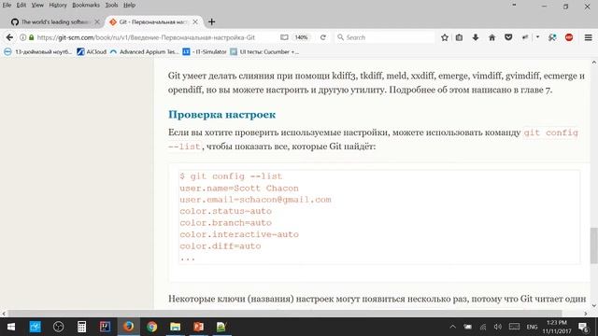
Task: Open the View menu
Action: click(x=37, y=5)
